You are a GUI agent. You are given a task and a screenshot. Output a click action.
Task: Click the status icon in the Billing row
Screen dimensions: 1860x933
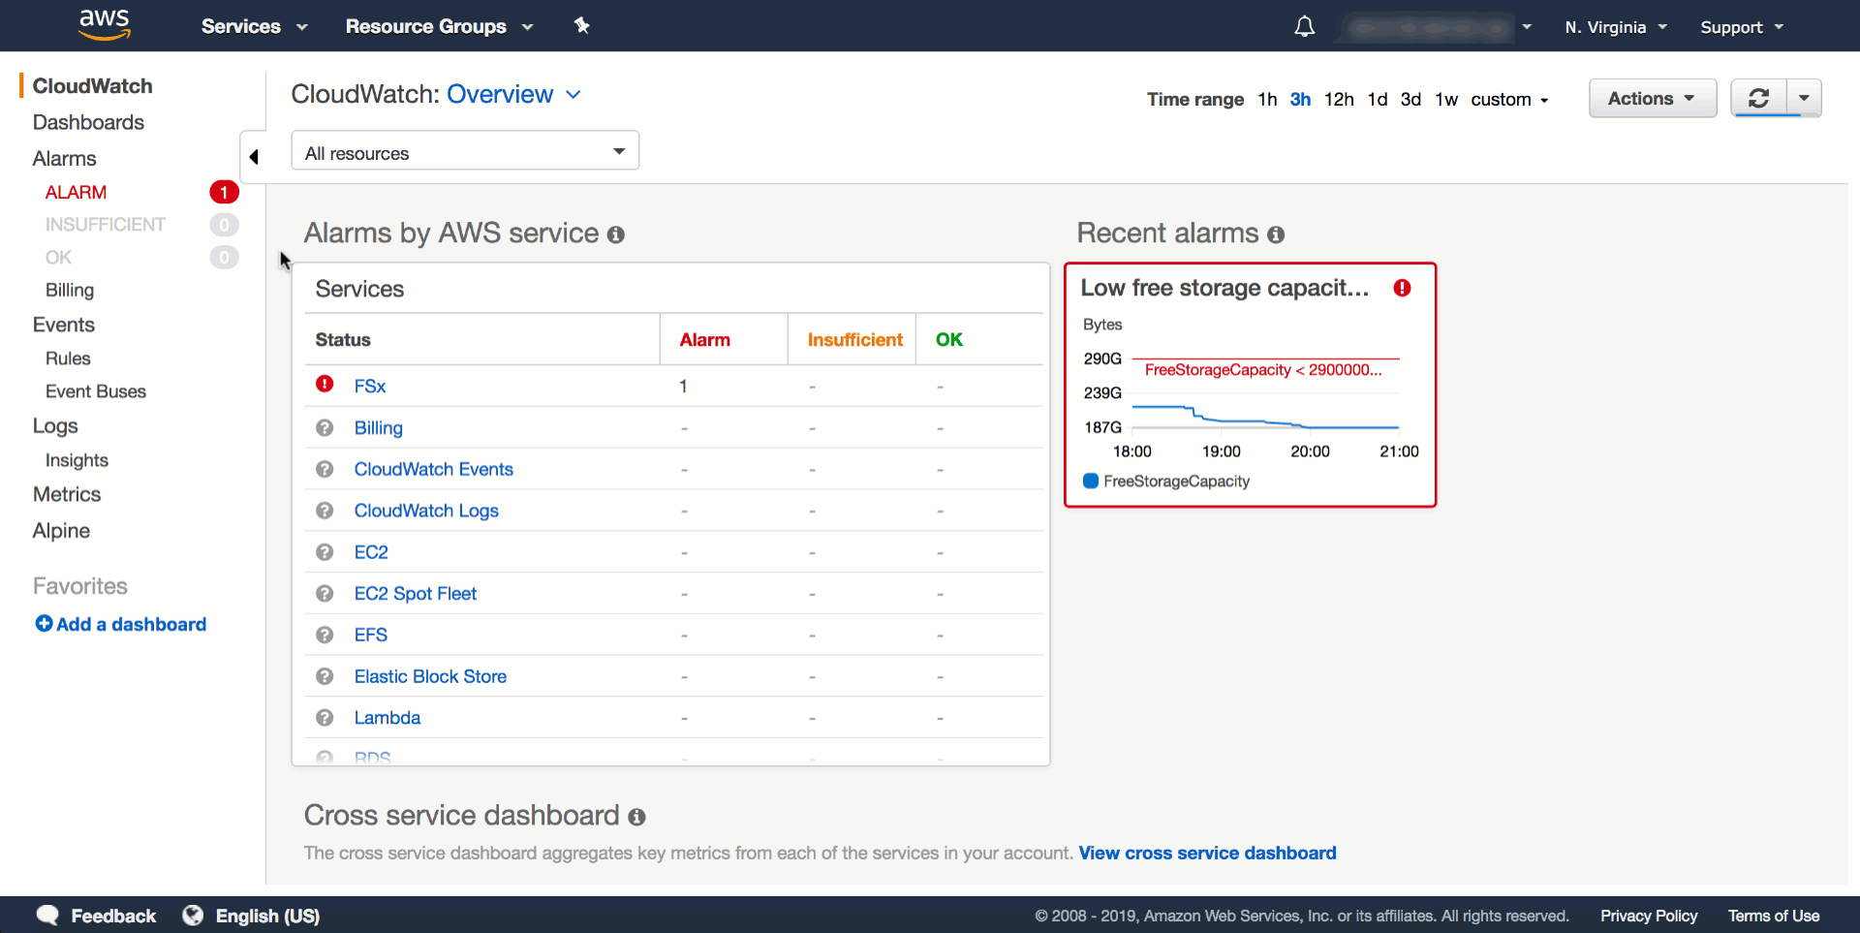(x=325, y=427)
